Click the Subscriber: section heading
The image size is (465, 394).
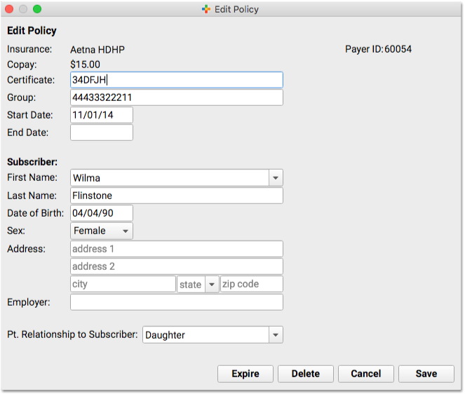point(32,162)
